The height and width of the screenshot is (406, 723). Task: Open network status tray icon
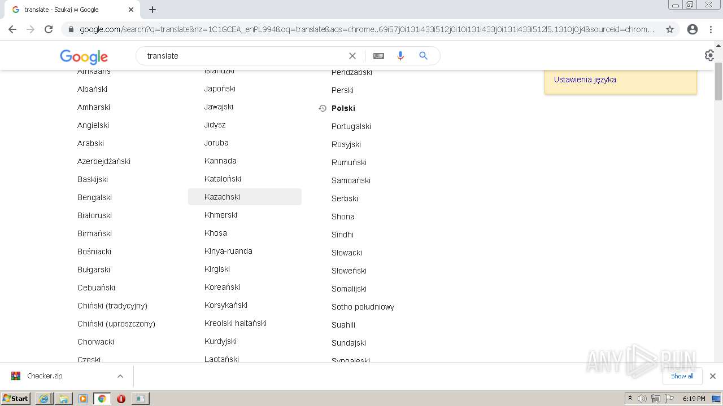656,399
